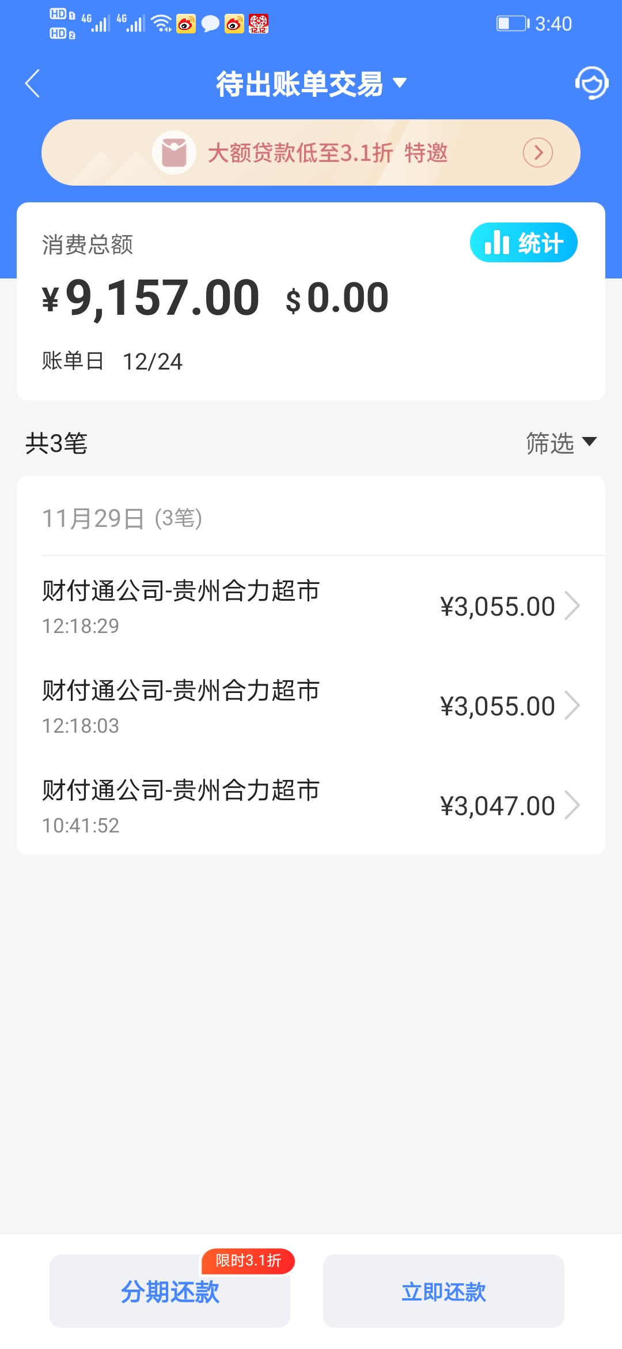Open details of the 12:18:29 transaction
Screen dimensions: 622x1349
pyautogui.click(x=311, y=606)
